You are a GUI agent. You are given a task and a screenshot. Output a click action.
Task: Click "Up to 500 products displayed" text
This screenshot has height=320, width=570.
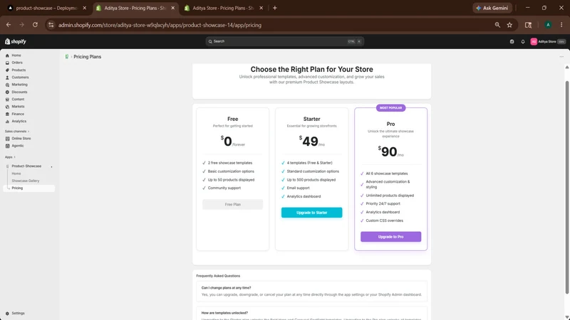(311, 180)
